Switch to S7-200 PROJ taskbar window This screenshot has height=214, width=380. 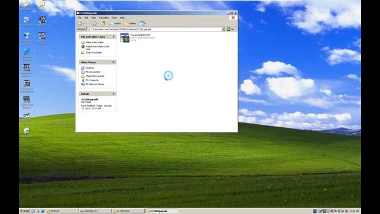(128, 211)
